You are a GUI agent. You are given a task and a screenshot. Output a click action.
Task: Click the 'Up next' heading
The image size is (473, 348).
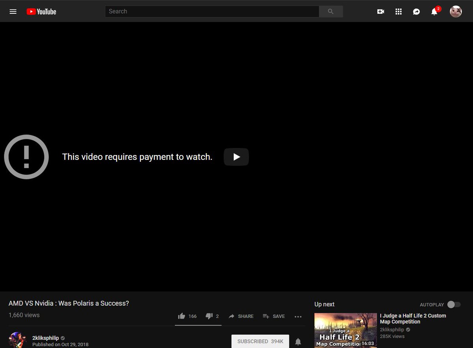pos(324,304)
